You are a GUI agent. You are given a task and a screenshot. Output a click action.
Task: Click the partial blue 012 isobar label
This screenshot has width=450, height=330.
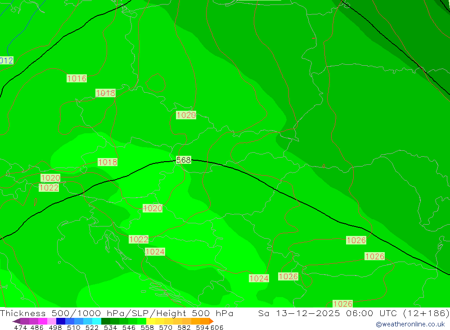[x=6, y=61]
